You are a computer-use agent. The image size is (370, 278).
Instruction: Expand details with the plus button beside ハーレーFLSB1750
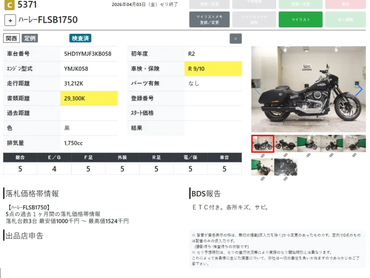click(x=10, y=20)
